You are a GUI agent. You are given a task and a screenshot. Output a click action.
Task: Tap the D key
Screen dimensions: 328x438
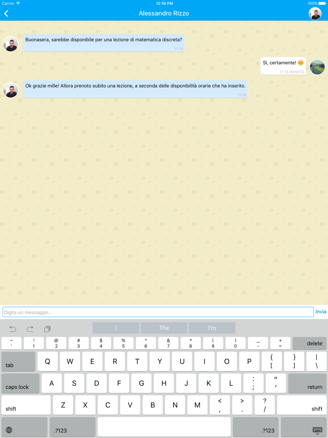(x=96, y=383)
